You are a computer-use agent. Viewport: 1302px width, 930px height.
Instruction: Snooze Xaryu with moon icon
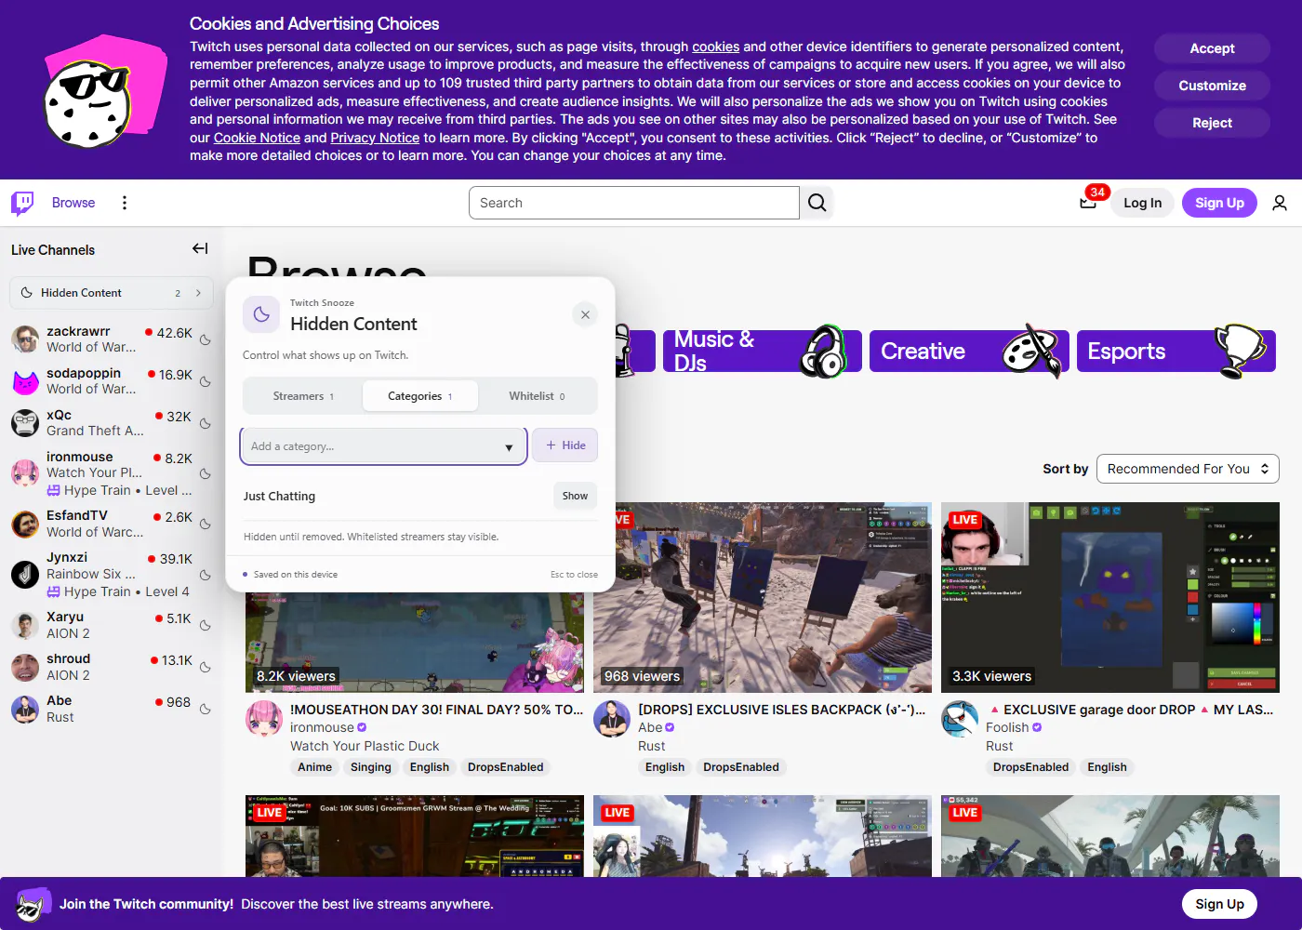(x=206, y=626)
